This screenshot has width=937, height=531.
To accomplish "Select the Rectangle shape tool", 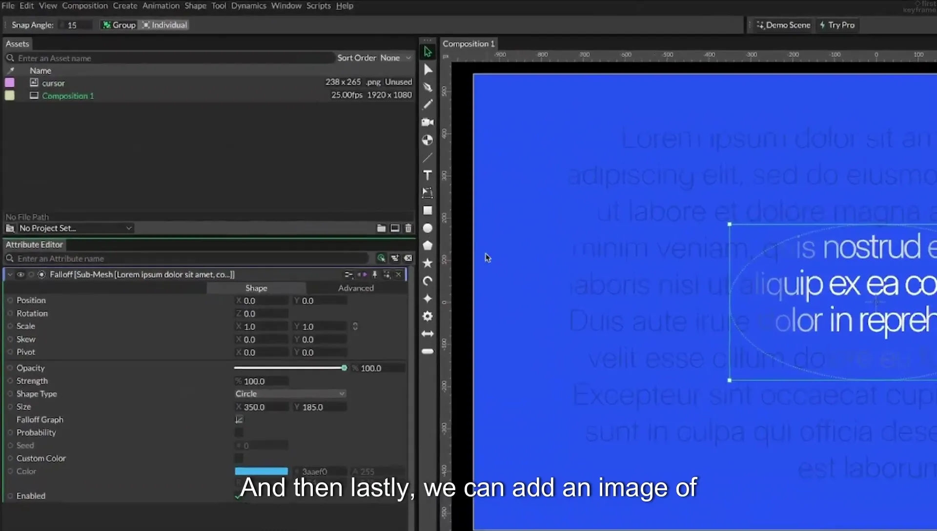I will point(428,210).
